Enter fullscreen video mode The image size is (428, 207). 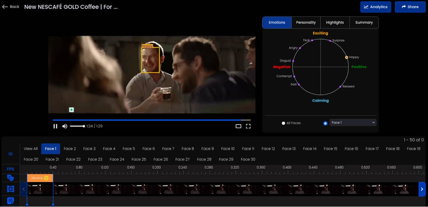tap(248, 126)
